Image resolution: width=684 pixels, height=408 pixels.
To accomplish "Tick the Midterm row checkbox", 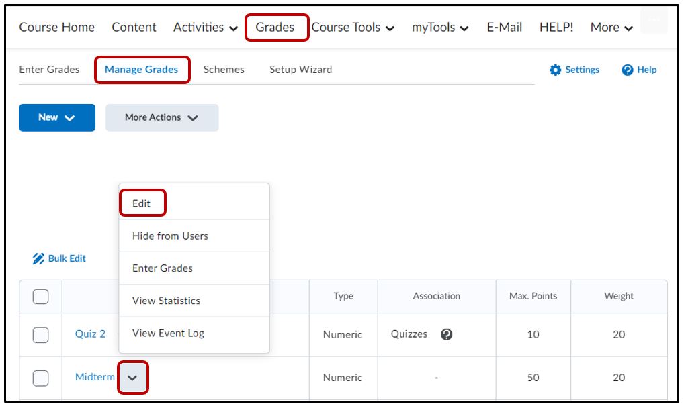I will pos(41,378).
